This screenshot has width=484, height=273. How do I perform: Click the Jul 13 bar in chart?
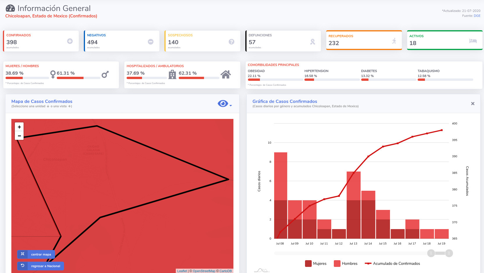click(x=354, y=205)
